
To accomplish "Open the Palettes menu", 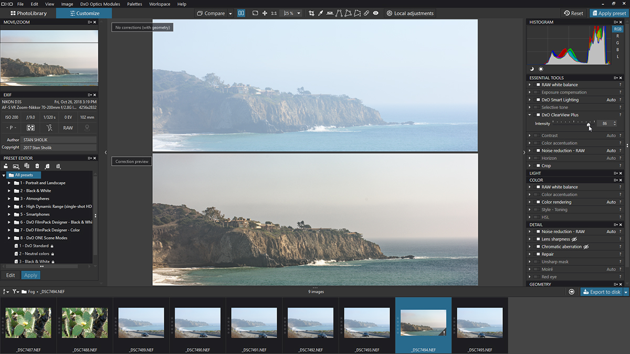I will pyautogui.click(x=134, y=4).
